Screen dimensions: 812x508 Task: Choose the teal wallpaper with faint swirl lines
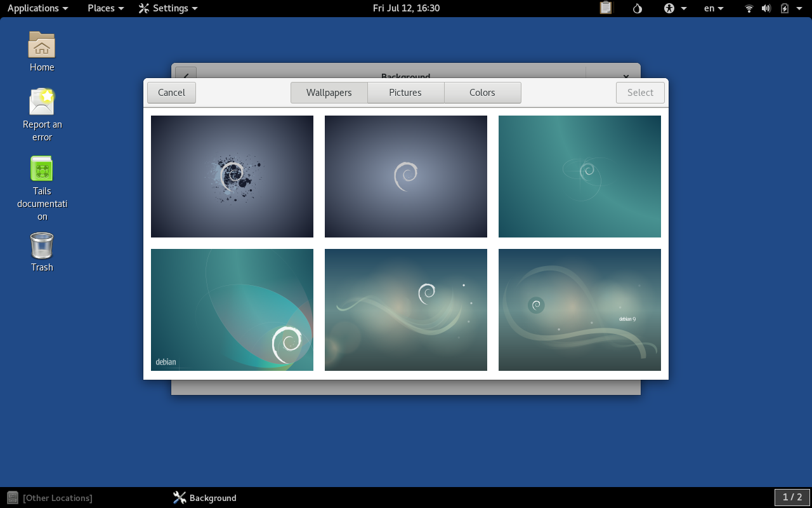point(580,177)
